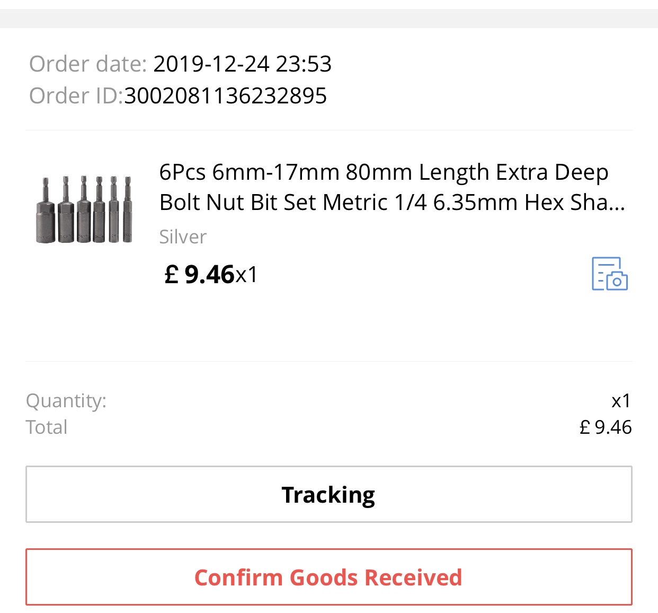Click the divider line above Quantity

[328, 362]
